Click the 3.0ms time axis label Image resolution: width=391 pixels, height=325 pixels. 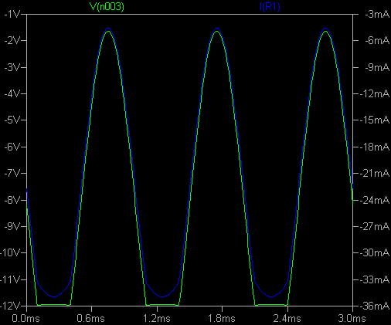tap(352, 319)
